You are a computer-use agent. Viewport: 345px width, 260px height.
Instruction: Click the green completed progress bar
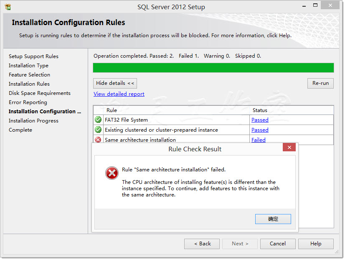pyautogui.click(x=213, y=68)
